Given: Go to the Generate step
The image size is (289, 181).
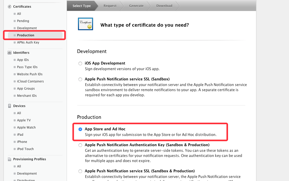Looking at the screenshot, I should point(136,6).
